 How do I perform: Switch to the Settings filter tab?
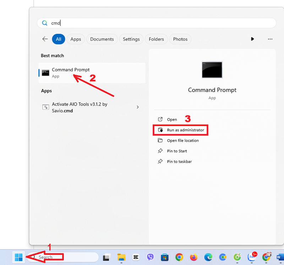131,39
